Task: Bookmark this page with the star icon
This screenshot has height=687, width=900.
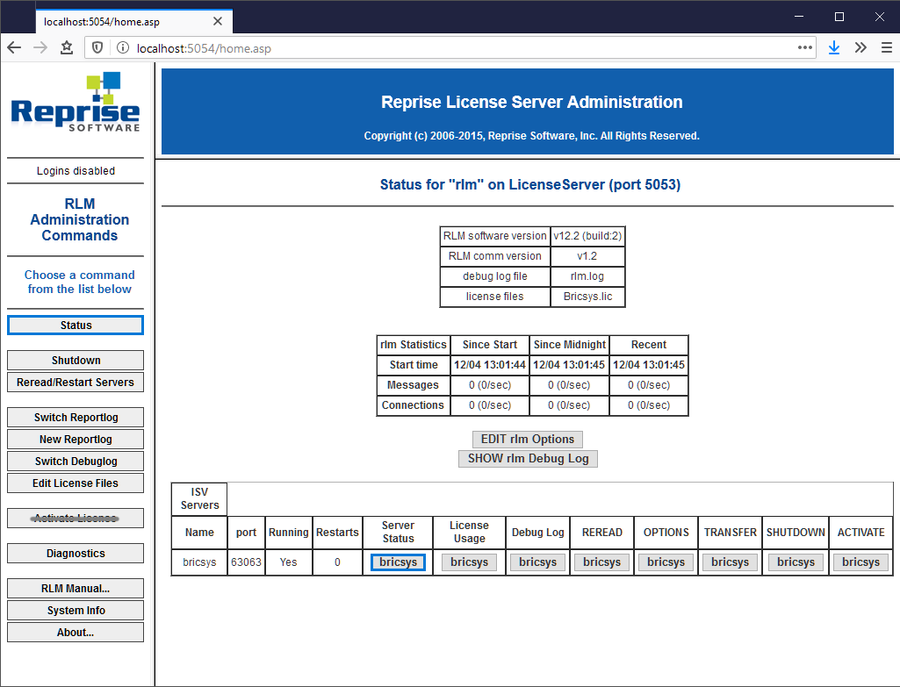Action: click(67, 47)
